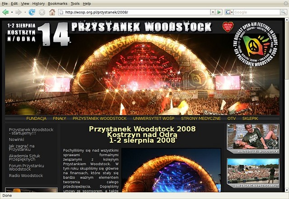Open the Nowinki sidebar link

(16, 140)
